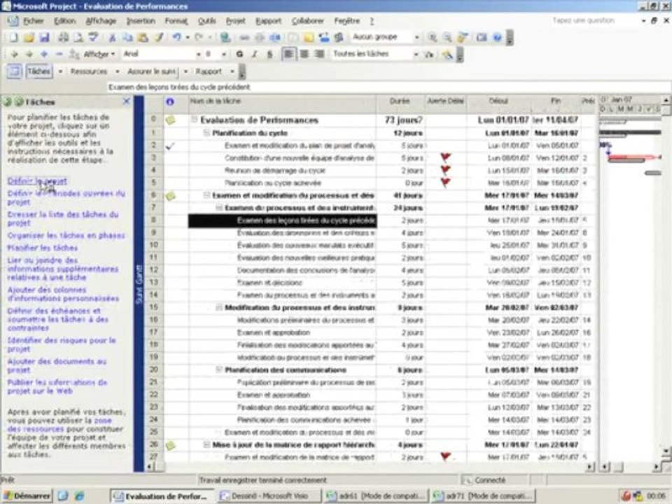Image resolution: width=672 pixels, height=504 pixels.
Task: Click the Split Task icon
Action: point(275,37)
